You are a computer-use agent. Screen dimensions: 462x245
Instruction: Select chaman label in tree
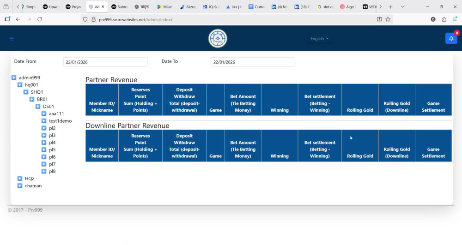coord(33,185)
